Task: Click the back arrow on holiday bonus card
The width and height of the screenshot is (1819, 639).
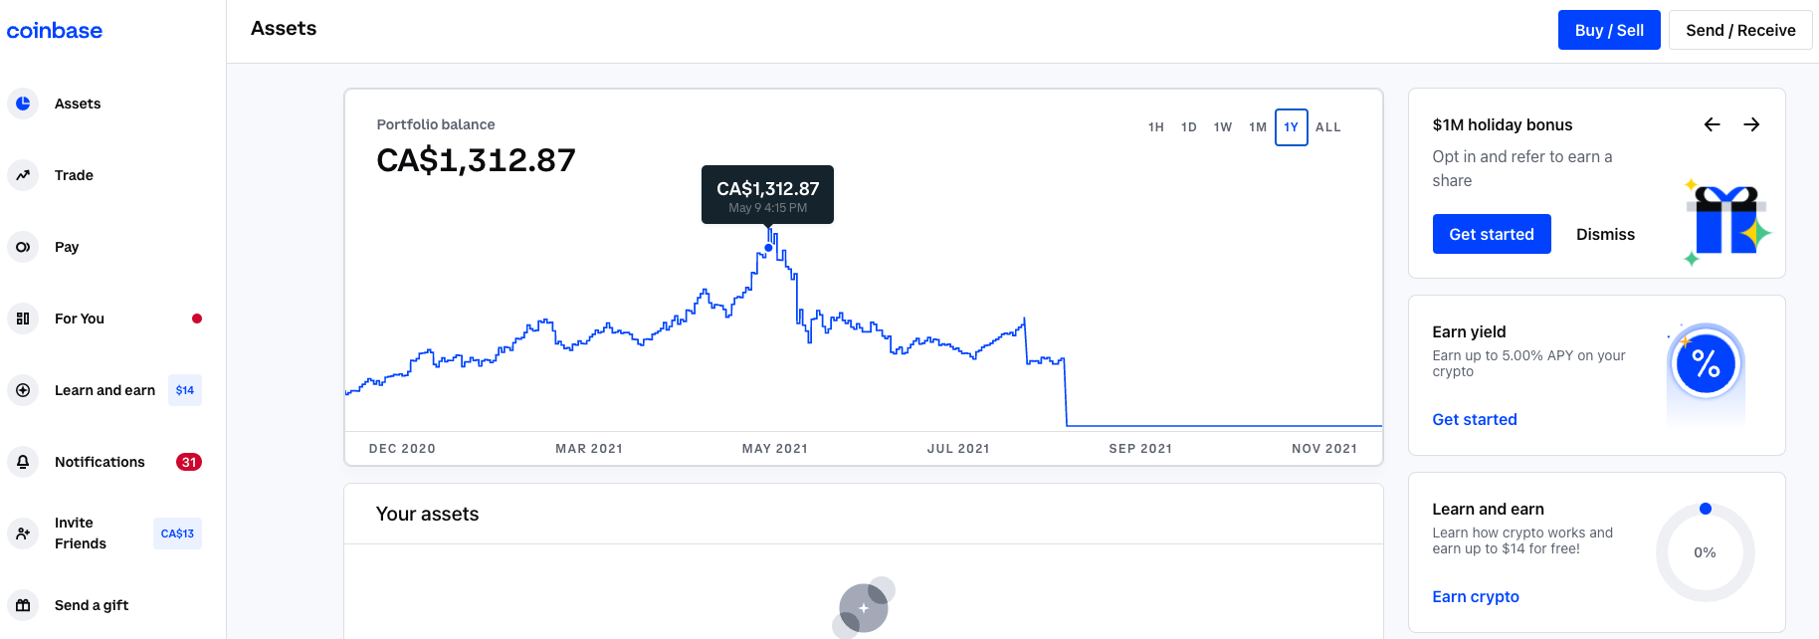Action: coord(1712,124)
